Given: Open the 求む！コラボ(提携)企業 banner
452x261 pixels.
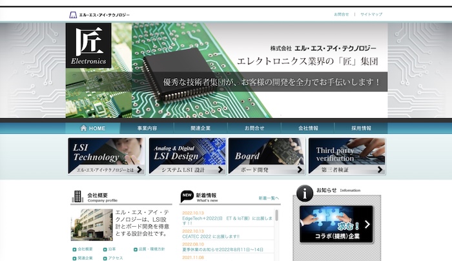Looking at the screenshot, I should click(x=336, y=224).
